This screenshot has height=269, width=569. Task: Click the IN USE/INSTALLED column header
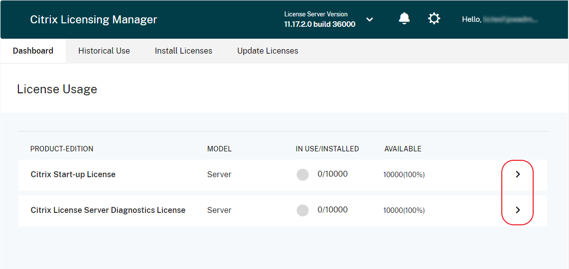click(x=327, y=149)
